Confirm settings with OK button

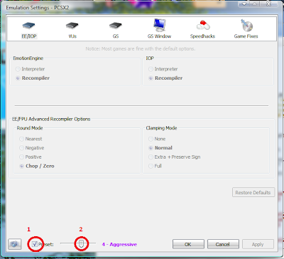click(x=188, y=244)
